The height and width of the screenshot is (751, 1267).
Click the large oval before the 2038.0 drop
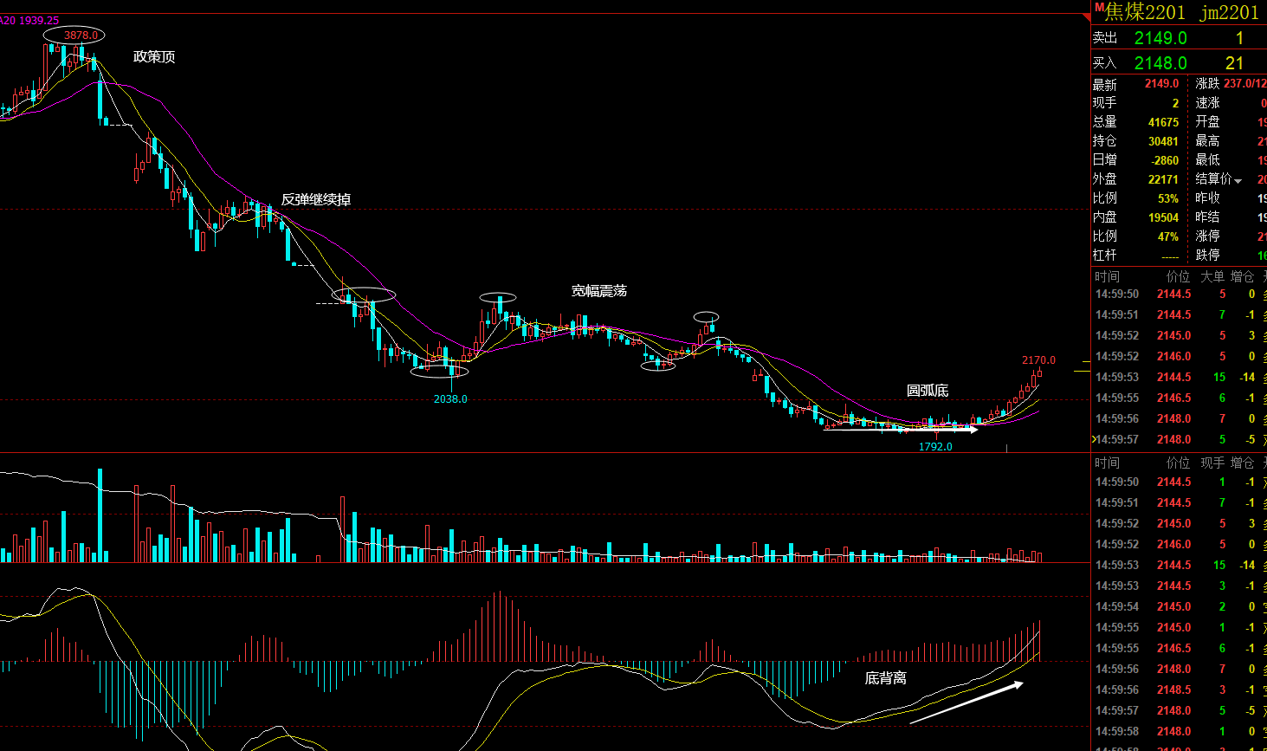click(x=364, y=295)
